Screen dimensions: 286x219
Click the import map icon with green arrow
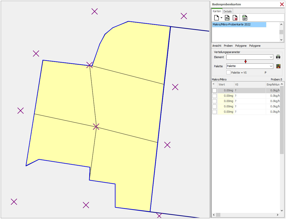pyautogui.click(x=245, y=18)
